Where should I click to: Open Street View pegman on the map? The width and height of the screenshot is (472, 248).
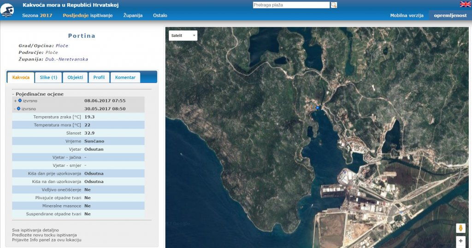coord(460,228)
